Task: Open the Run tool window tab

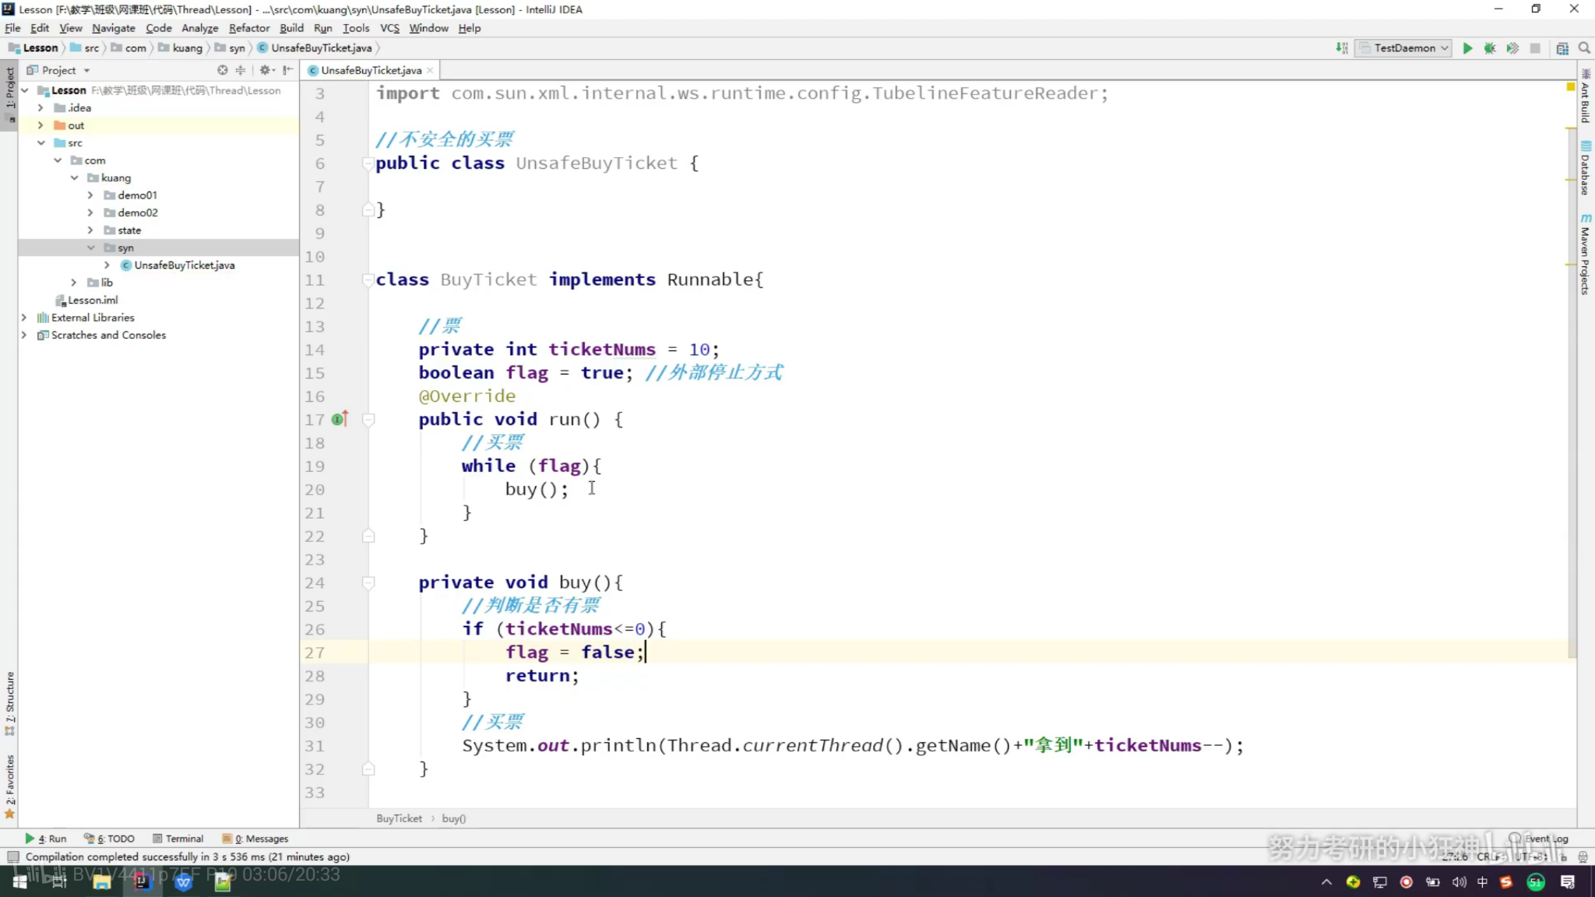Action: [x=46, y=839]
